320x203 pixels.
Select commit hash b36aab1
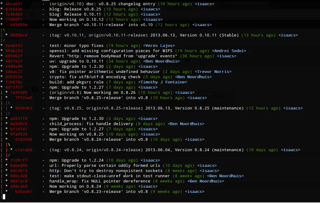[x=24, y=192]
